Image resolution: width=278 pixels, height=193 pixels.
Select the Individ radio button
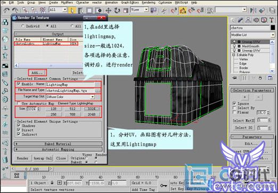point(23,26)
